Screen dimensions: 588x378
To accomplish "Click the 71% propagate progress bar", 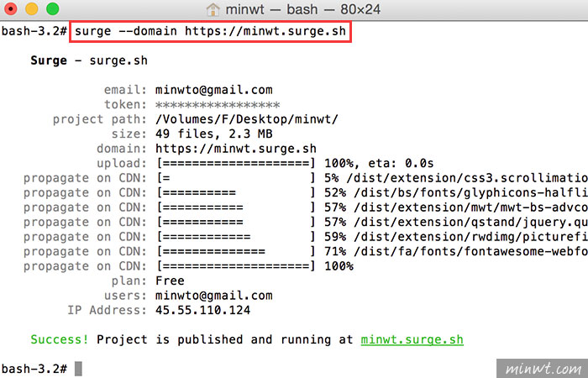I will [236, 252].
